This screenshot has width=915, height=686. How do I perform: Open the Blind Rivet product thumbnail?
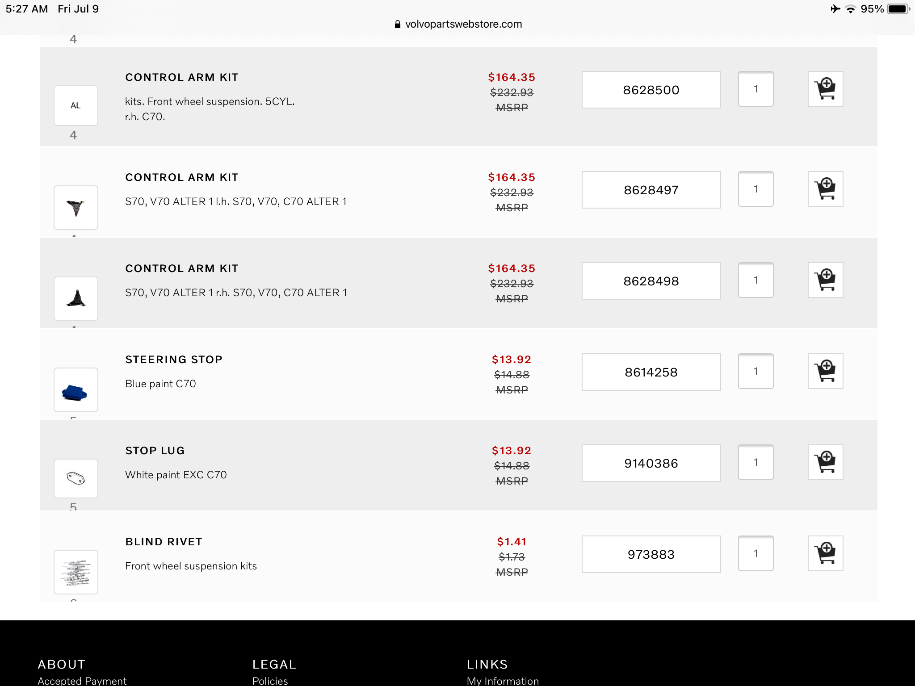(x=76, y=572)
